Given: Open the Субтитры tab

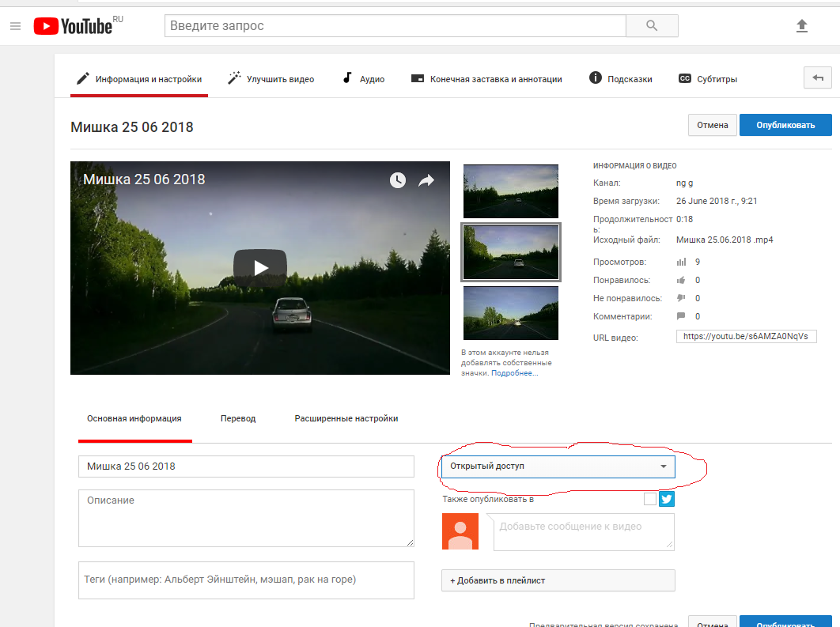Looking at the screenshot, I should tap(708, 79).
